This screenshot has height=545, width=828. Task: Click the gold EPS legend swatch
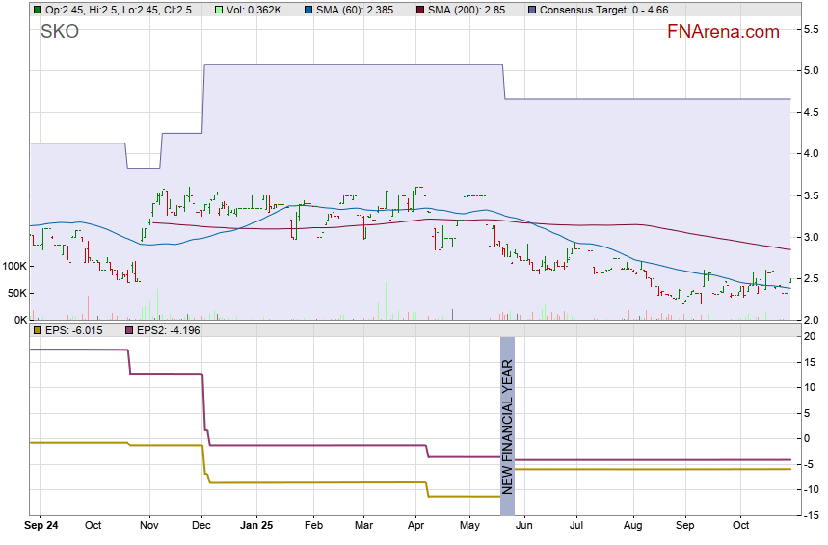point(37,331)
